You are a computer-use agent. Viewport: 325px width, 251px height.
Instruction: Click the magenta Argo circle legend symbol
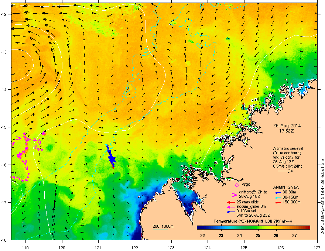point(237,185)
